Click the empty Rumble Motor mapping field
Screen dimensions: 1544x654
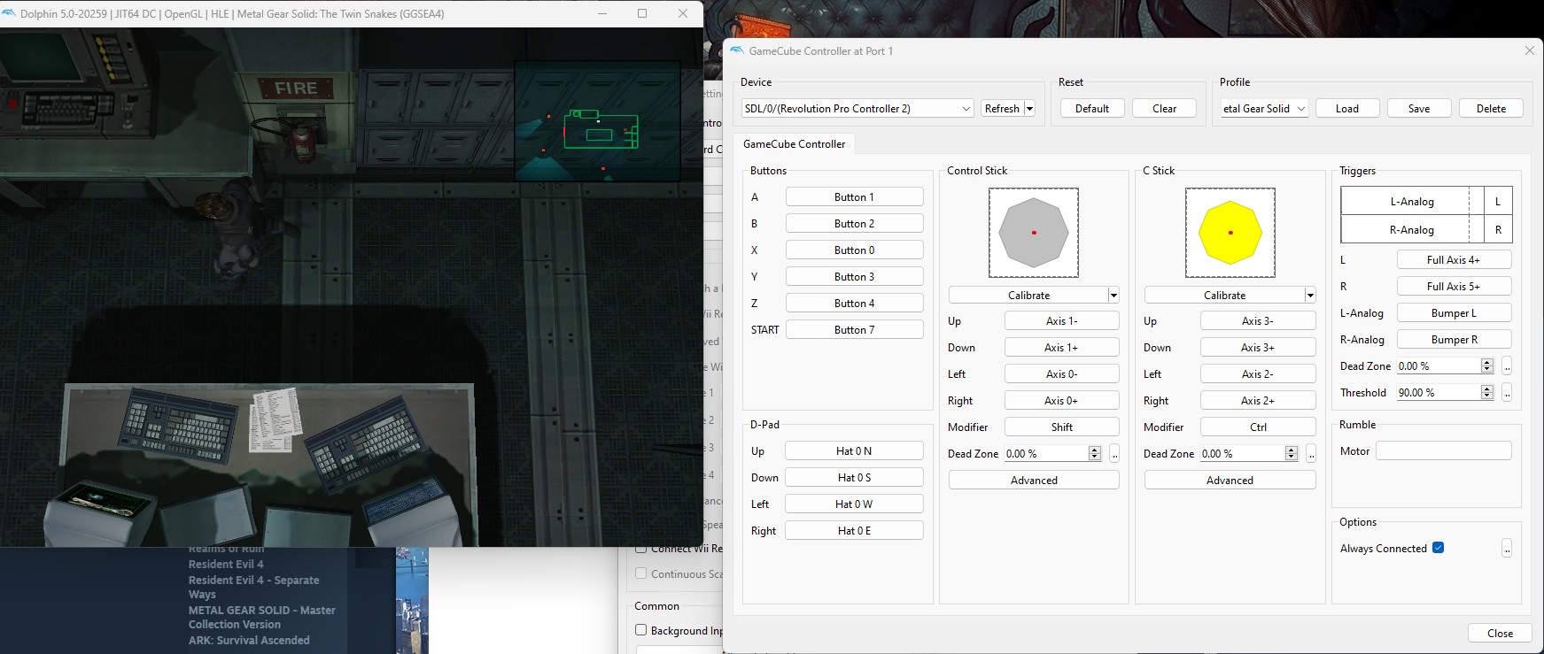[x=1444, y=450]
